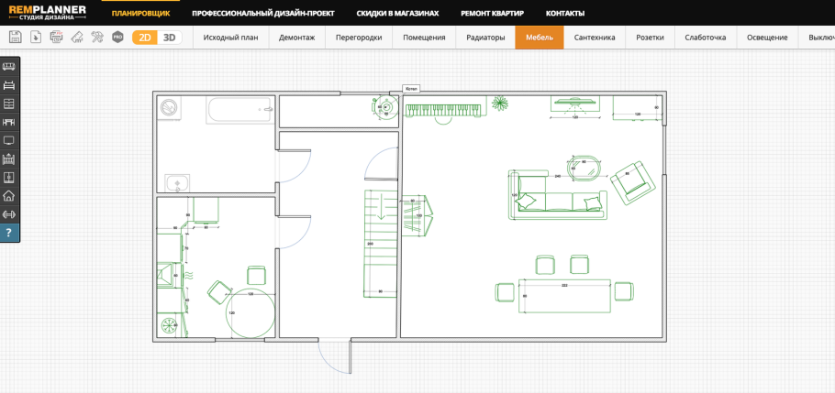Select the dumbbell sports equipment icon
The width and height of the screenshot is (835, 393).
9,214
